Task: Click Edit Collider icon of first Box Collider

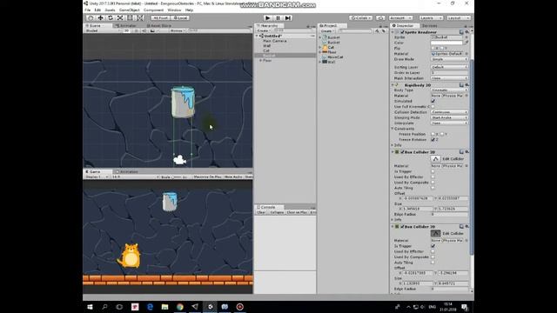Action: click(x=435, y=159)
